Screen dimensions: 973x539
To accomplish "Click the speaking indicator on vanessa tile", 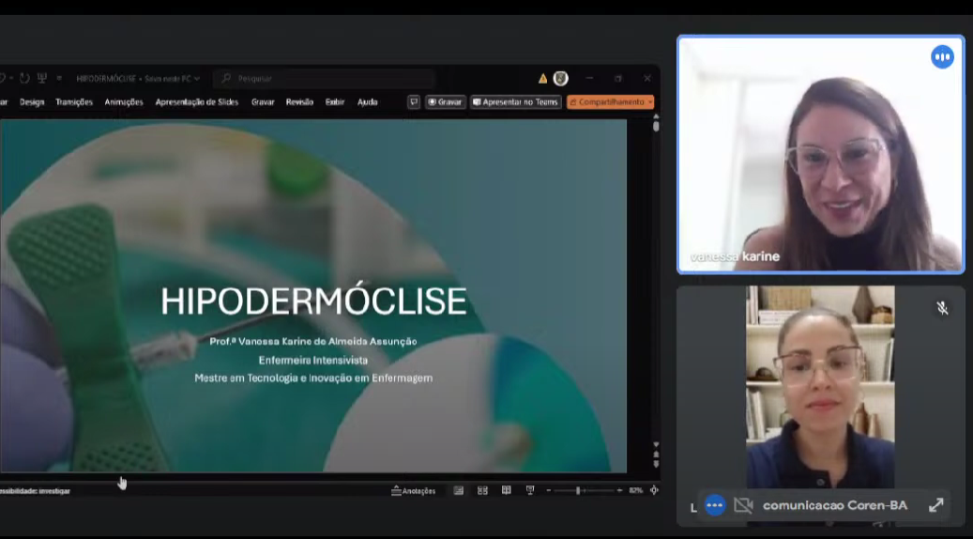I will [x=942, y=57].
